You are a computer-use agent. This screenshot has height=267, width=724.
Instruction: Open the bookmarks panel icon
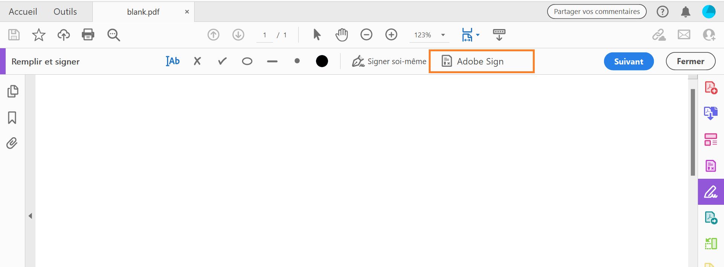(x=12, y=117)
